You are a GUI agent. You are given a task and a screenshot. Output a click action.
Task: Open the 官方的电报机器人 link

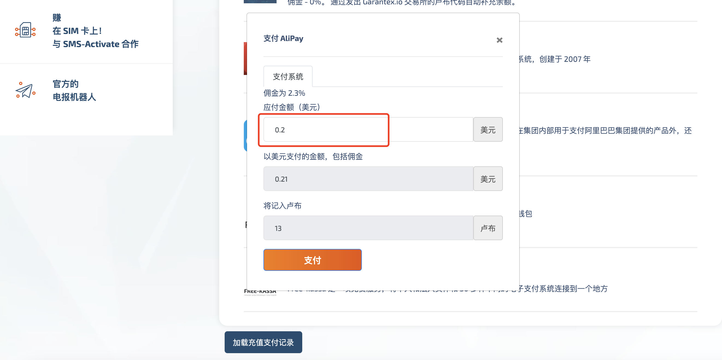click(74, 90)
